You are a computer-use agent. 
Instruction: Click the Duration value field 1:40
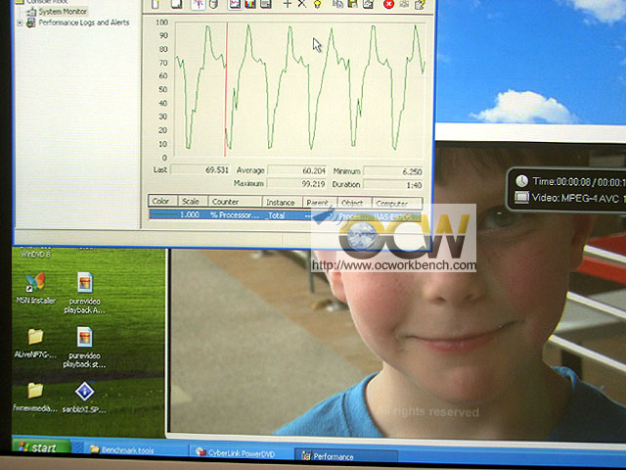point(393,184)
